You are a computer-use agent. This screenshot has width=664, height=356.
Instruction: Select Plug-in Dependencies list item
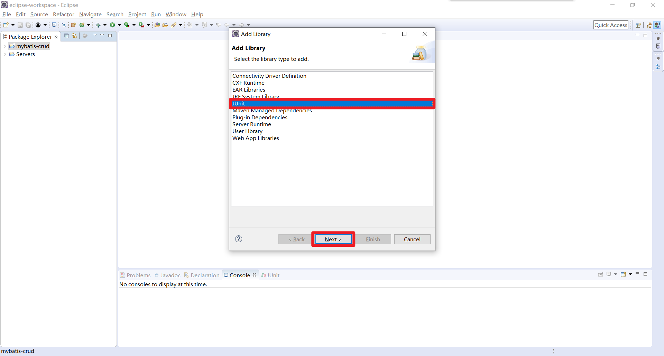coord(332,117)
